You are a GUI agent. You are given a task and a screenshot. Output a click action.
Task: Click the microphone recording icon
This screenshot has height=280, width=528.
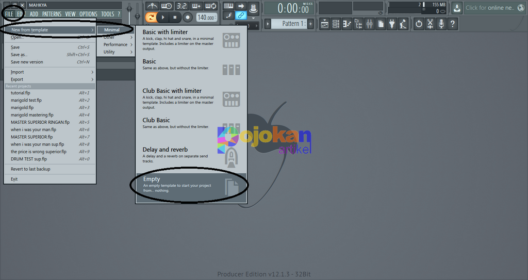pos(441,24)
